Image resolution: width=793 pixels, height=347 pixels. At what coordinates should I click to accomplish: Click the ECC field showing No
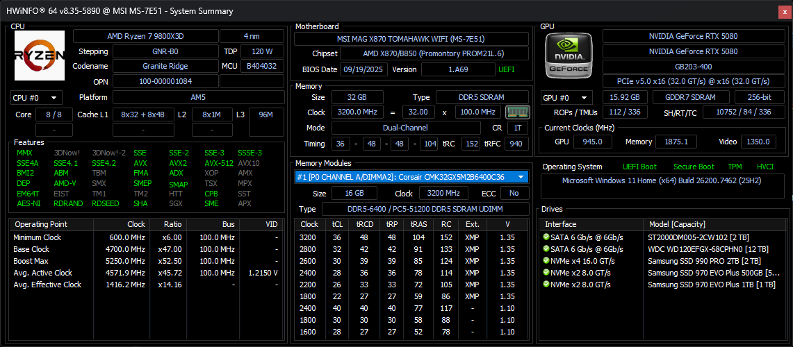[514, 193]
